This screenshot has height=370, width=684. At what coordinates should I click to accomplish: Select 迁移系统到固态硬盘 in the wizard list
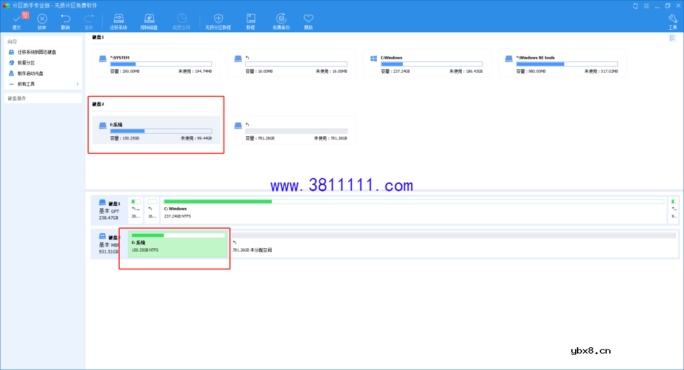tap(36, 52)
